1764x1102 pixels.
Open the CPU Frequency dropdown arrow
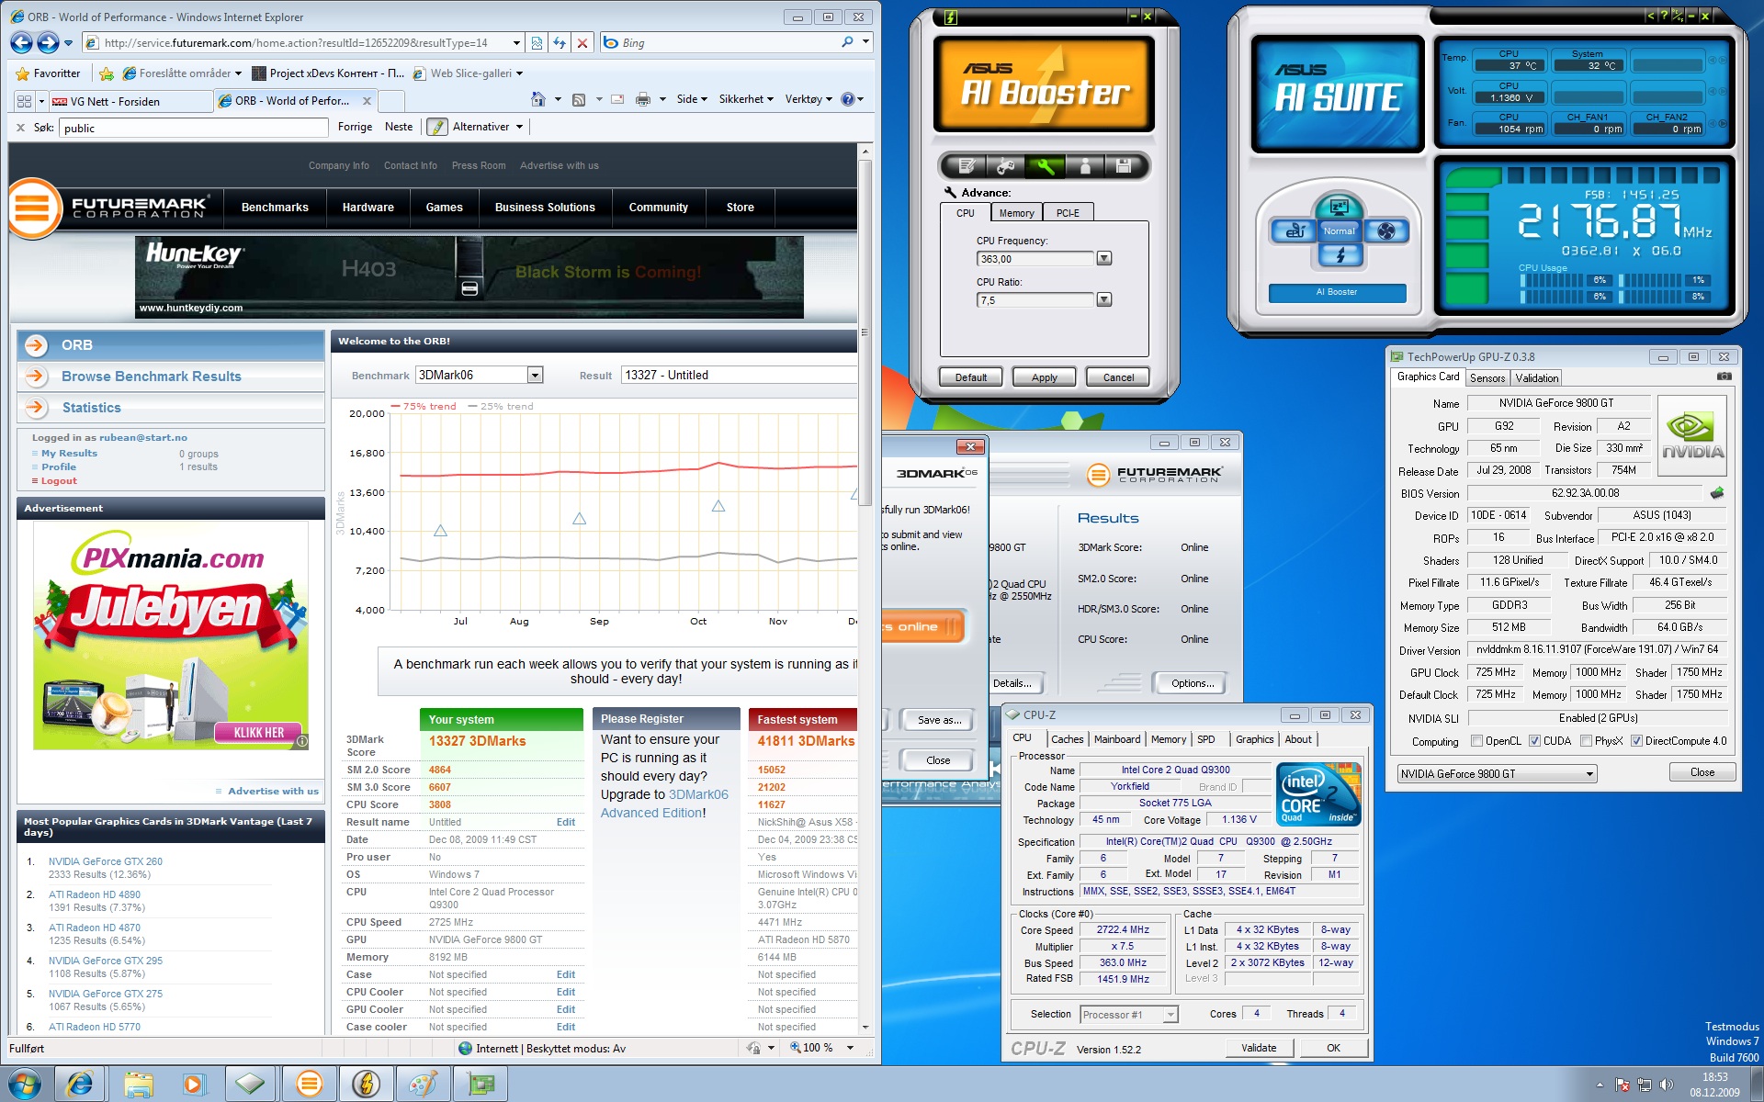click(1104, 259)
